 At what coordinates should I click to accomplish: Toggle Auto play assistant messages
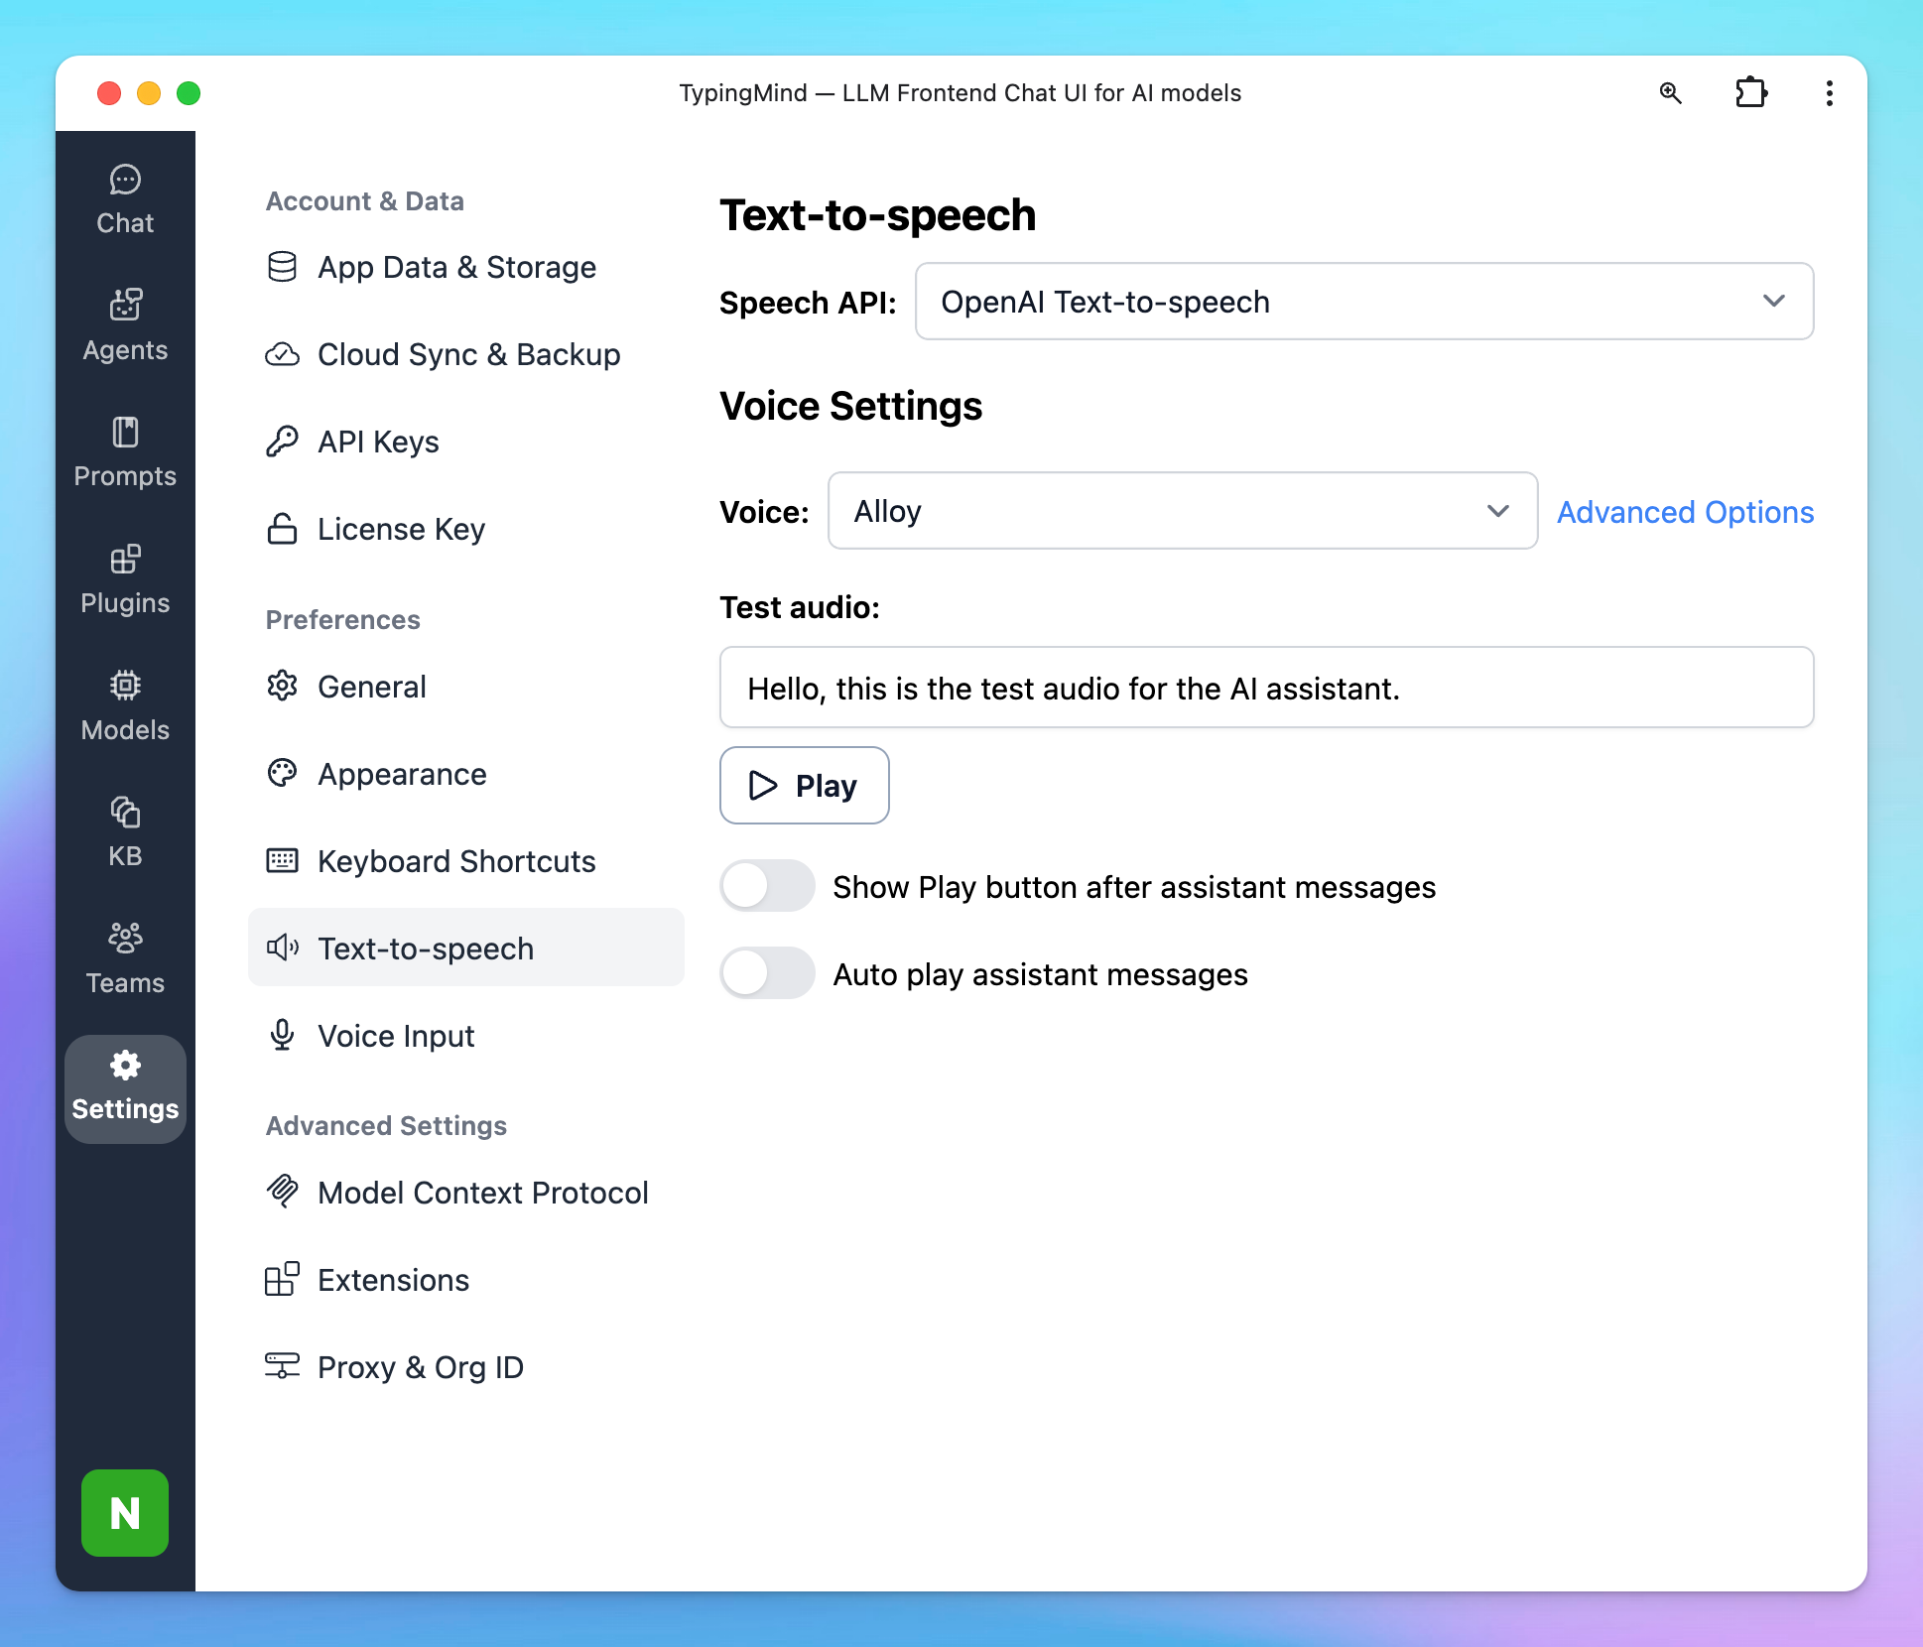click(767, 973)
